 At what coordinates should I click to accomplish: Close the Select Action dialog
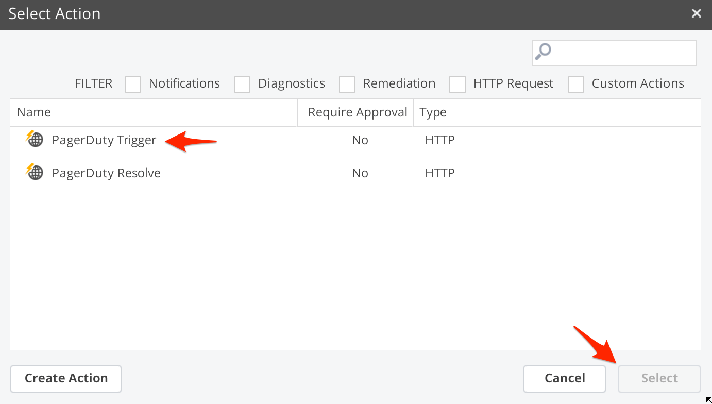[x=696, y=14]
